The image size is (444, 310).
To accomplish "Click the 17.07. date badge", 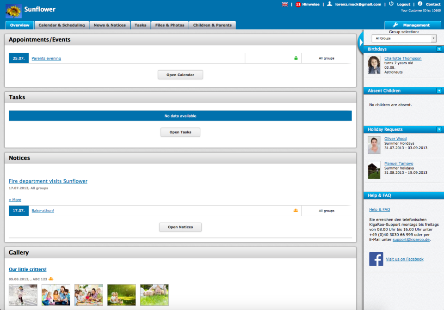I will point(18,210).
